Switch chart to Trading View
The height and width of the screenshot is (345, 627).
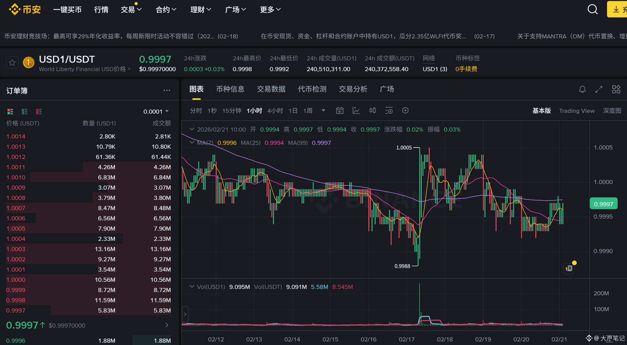pyautogui.click(x=577, y=111)
